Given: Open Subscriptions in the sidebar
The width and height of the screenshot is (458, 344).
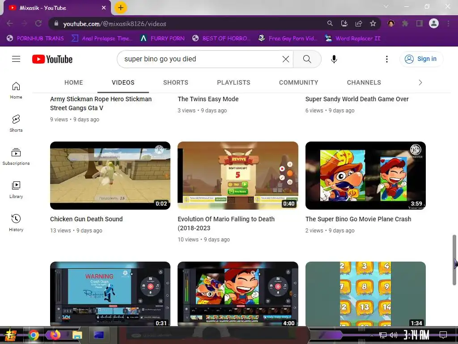Looking at the screenshot, I should 16,157.
